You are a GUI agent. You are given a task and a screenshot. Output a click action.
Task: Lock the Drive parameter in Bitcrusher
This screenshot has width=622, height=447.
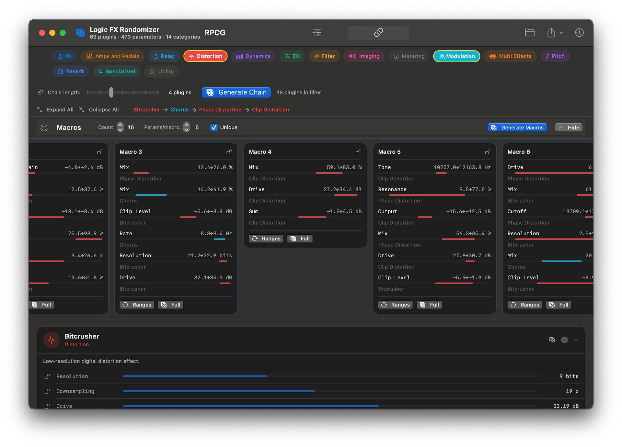coord(47,406)
